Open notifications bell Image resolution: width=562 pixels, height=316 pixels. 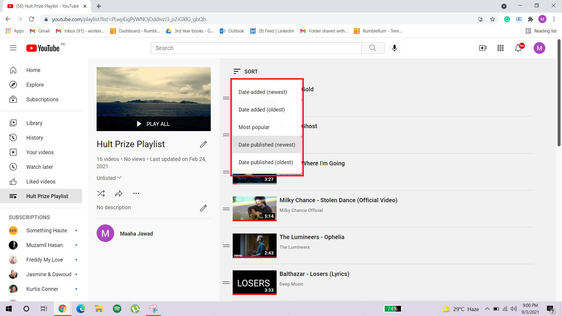(x=518, y=48)
